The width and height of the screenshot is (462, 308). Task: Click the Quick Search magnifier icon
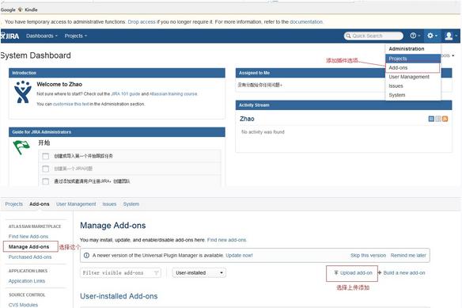(348, 36)
